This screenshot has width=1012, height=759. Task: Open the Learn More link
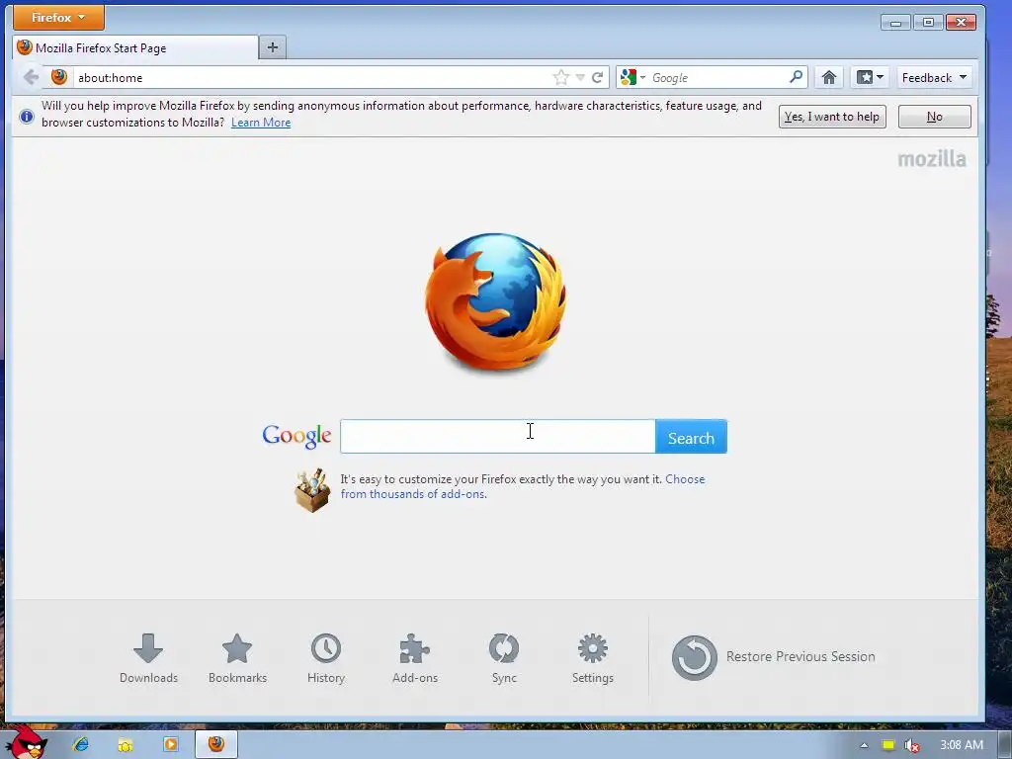(x=261, y=123)
